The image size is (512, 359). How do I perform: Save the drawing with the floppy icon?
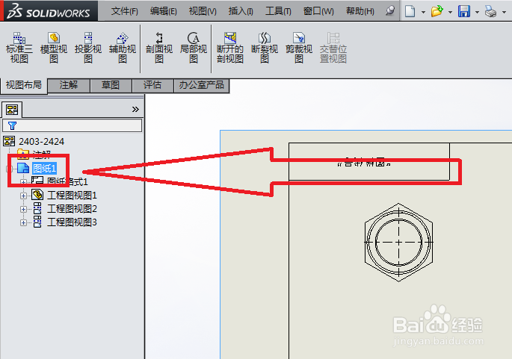[x=464, y=11]
